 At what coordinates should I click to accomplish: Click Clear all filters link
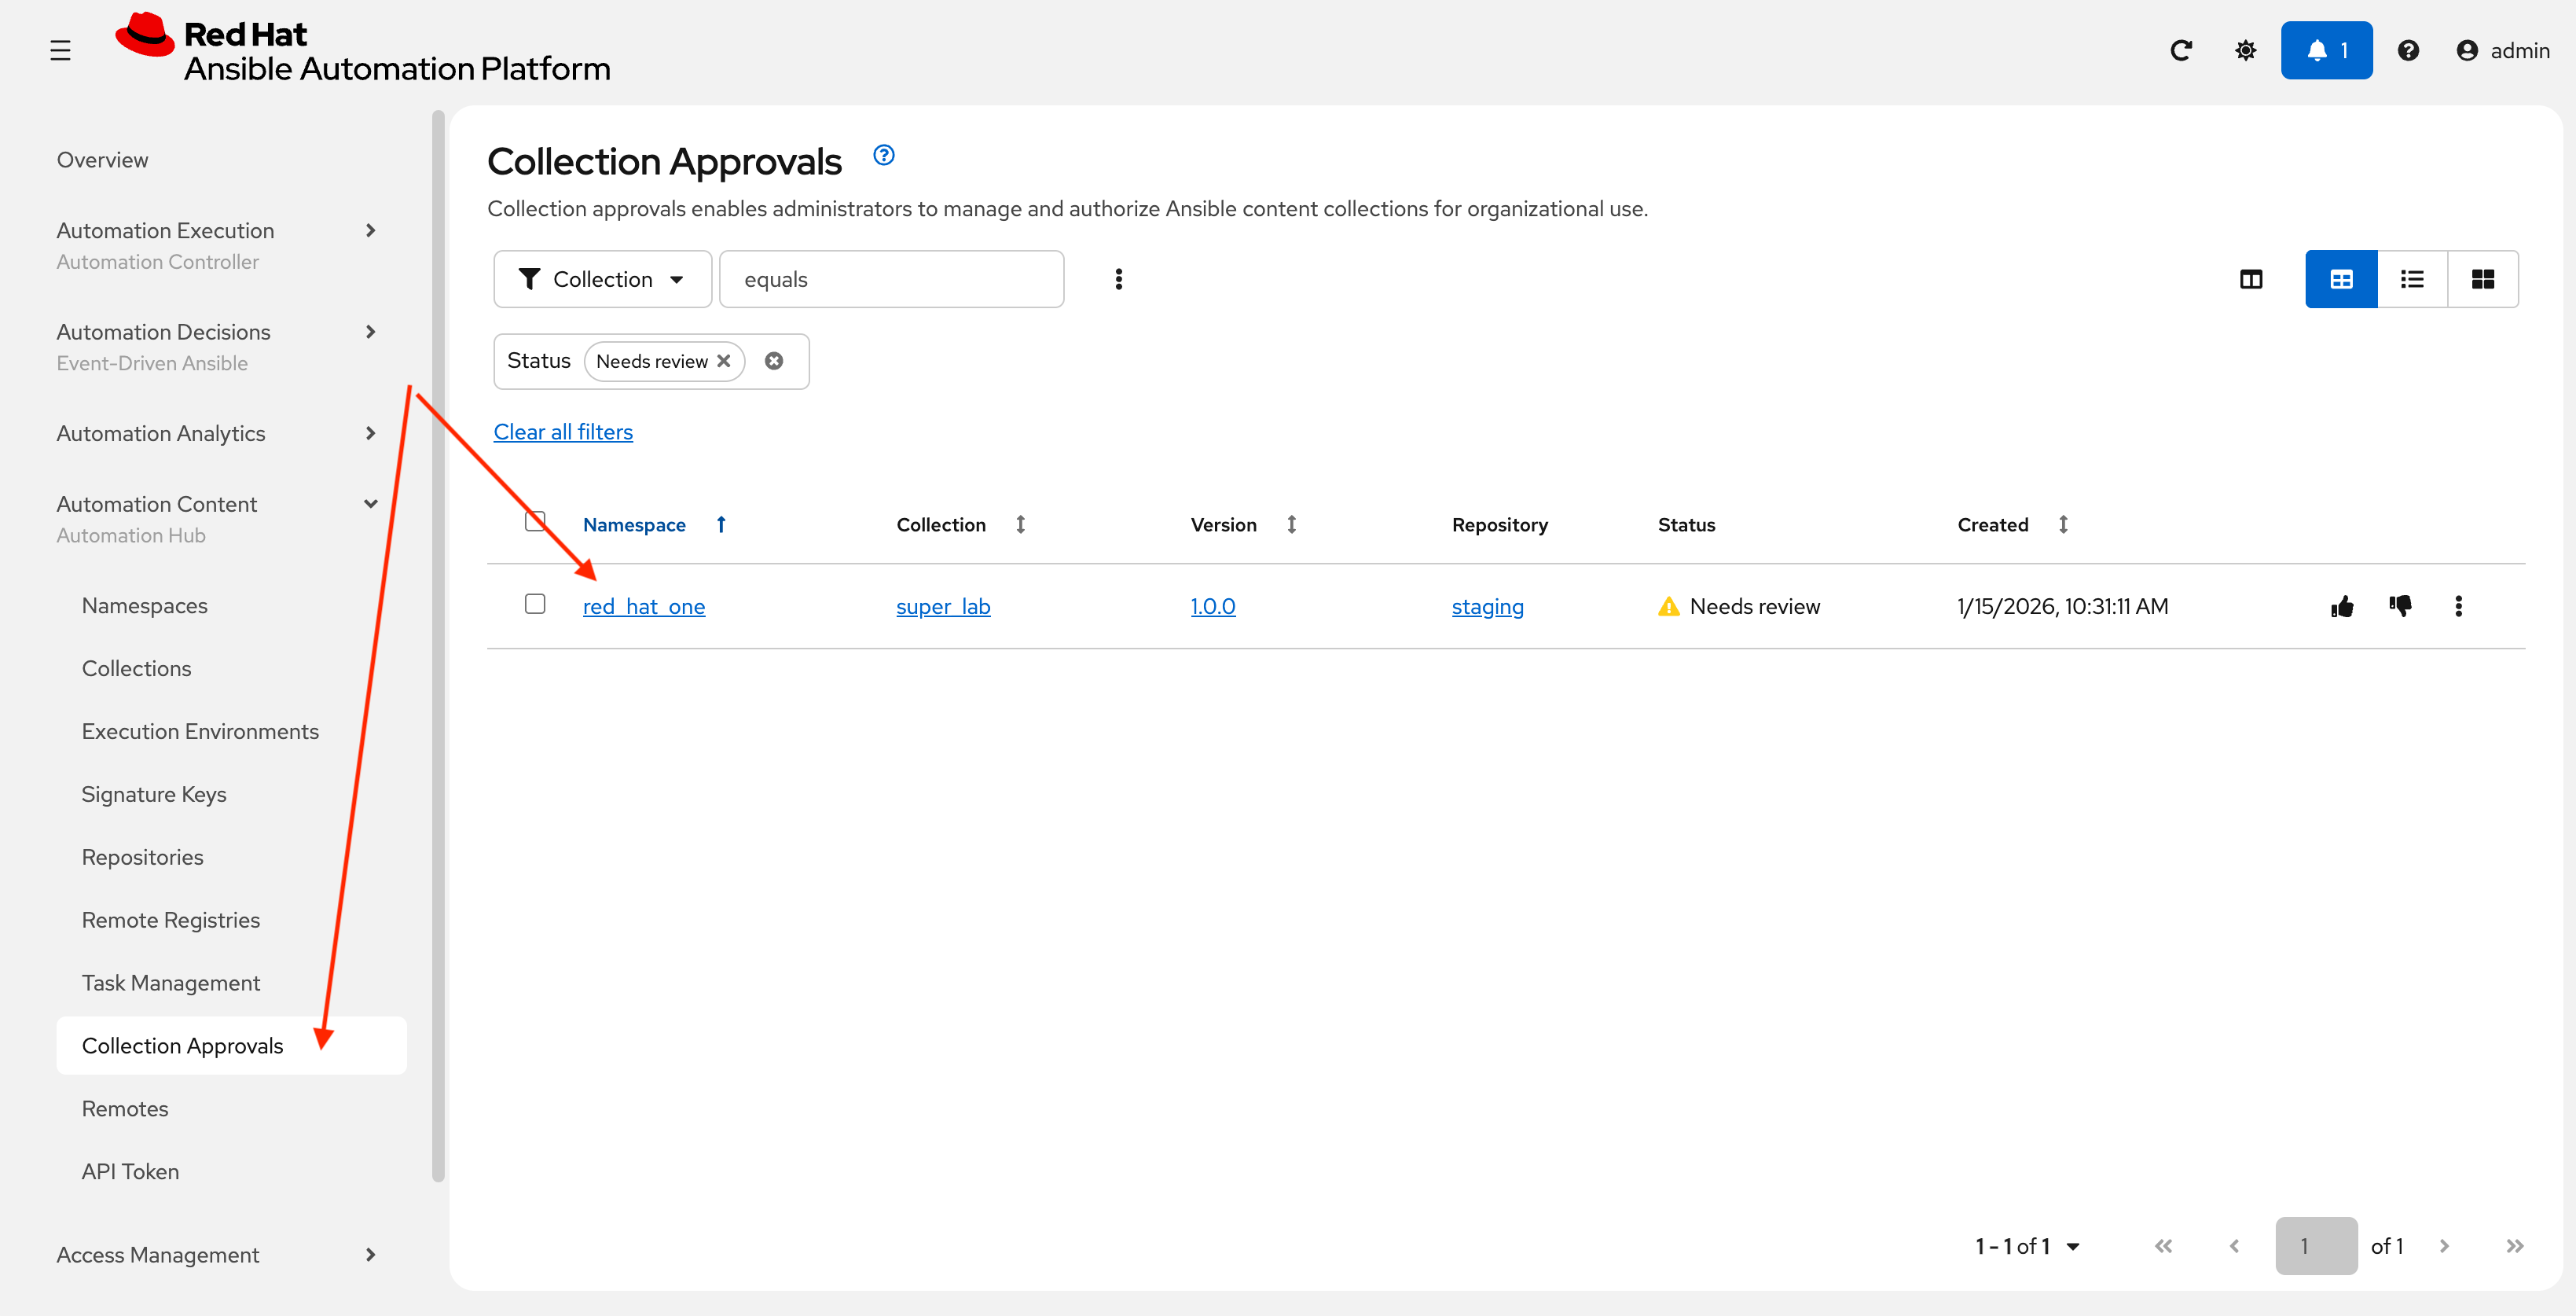(563, 432)
